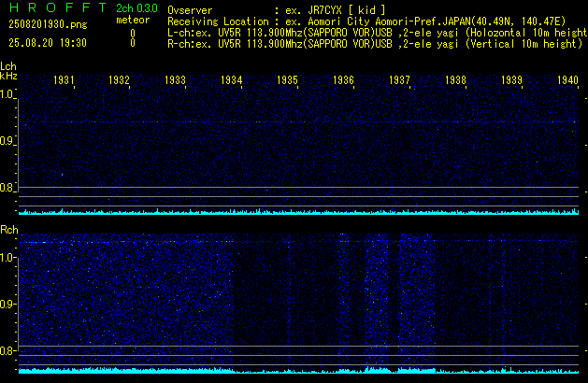
Task: Click the 1935 time marker
Action: [287, 80]
